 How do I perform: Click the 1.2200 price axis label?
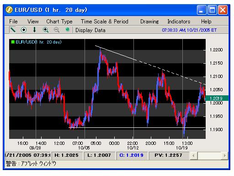[216, 50]
